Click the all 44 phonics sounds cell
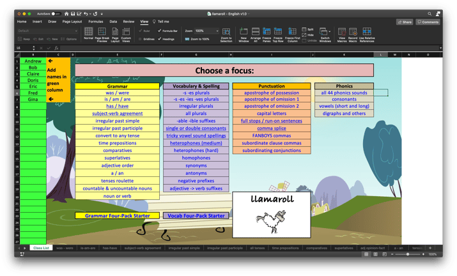This screenshot has height=276, width=457. [345, 93]
